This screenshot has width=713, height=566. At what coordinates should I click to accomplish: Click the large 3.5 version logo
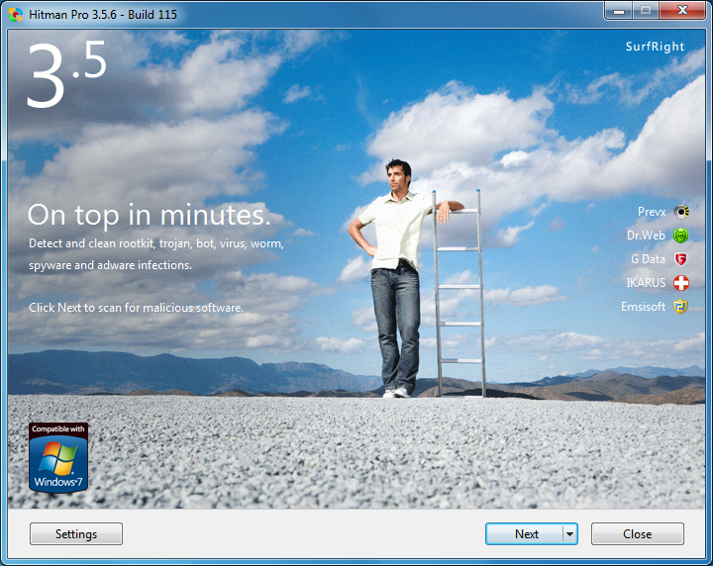point(66,74)
